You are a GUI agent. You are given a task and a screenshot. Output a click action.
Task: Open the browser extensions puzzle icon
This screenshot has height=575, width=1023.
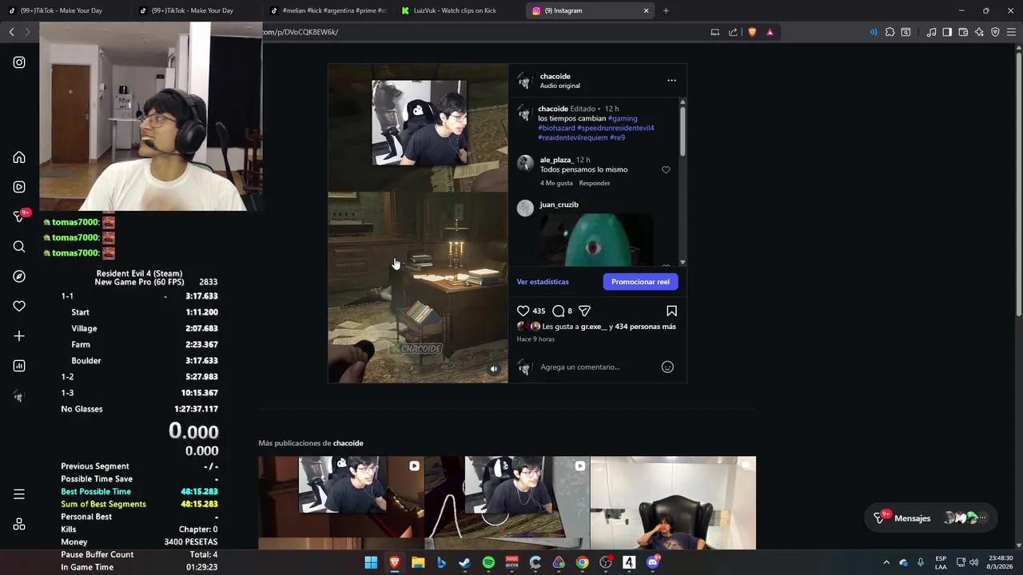pyautogui.click(x=890, y=32)
